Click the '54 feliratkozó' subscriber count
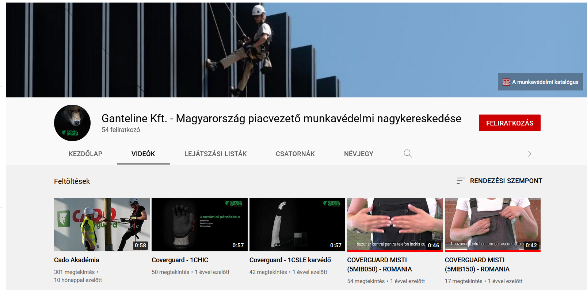587x290 pixels. click(x=121, y=130)
